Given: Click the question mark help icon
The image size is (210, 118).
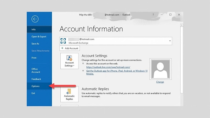Looking at the screenshot, I should coord(153,15).
